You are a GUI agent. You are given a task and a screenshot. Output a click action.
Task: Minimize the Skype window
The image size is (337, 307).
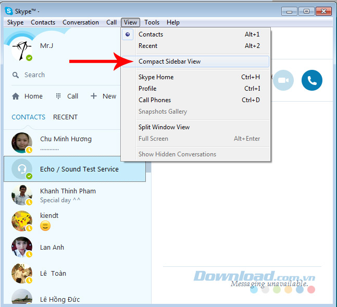pyautogui.click(x=289, y=11)
